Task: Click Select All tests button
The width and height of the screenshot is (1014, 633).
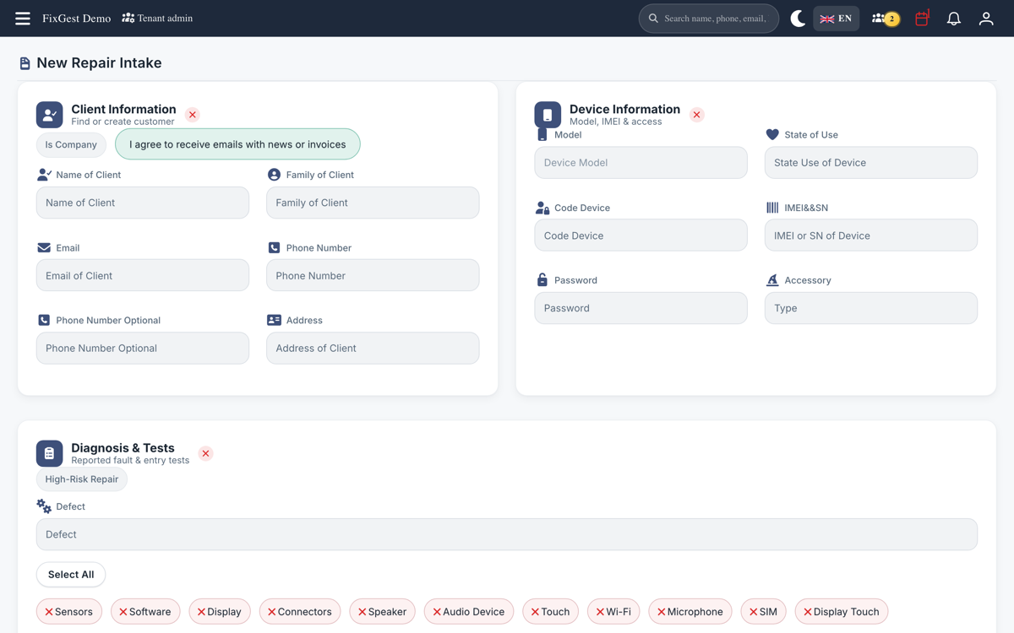Action: pos(71,575)
